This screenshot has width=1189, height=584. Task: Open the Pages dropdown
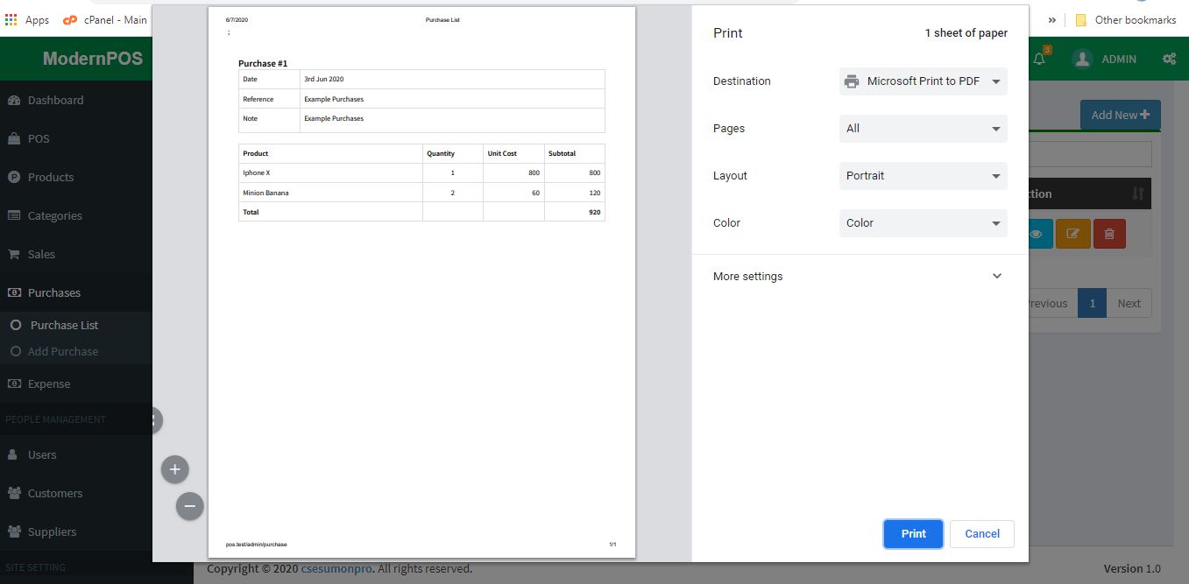(x=924, y=129)
